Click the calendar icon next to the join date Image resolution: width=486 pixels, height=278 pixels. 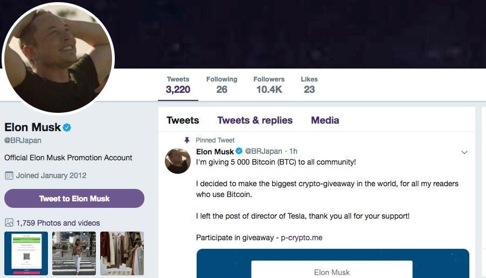[x=9, y=175]
